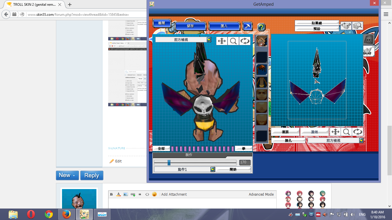Click the Edit link with pencil icon

tap(116, 161)
